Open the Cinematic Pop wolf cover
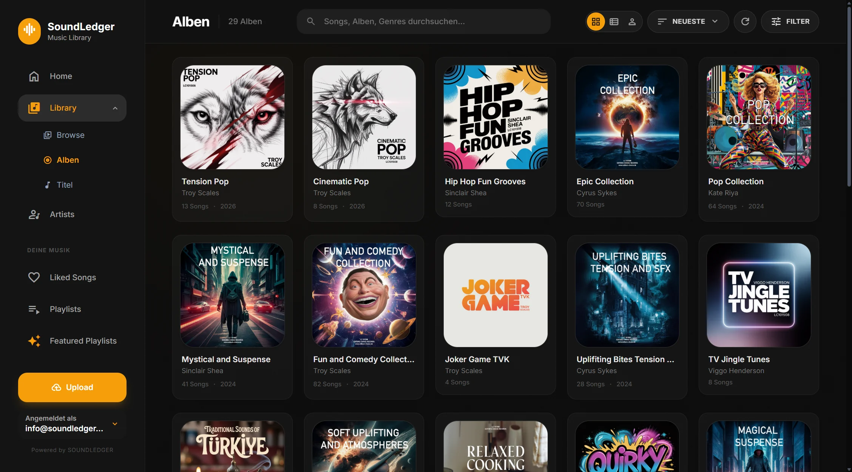852x472 pixels. (x=364, y=117)
